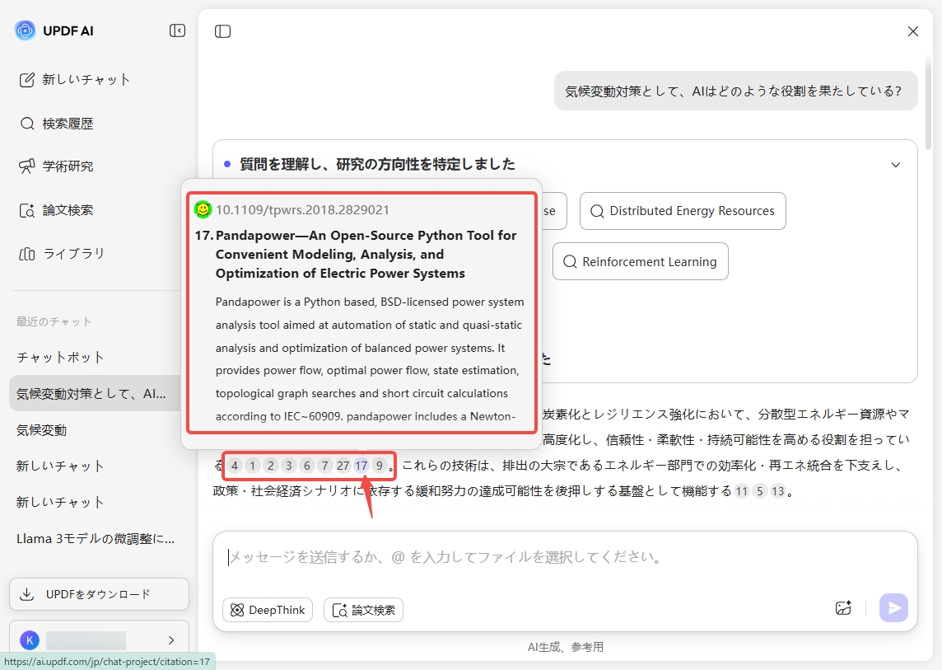Open 検索履歴 in the sidebar
Viewport: 942px width, 670px height.
(57, 124)
